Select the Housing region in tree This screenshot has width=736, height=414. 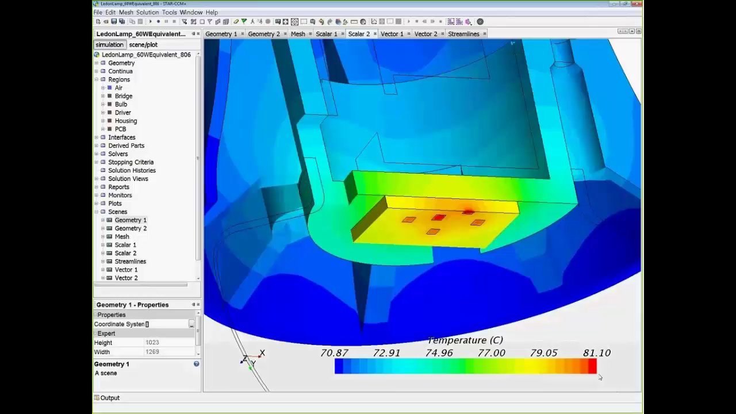pyautogui.click(x=125, y=121)
